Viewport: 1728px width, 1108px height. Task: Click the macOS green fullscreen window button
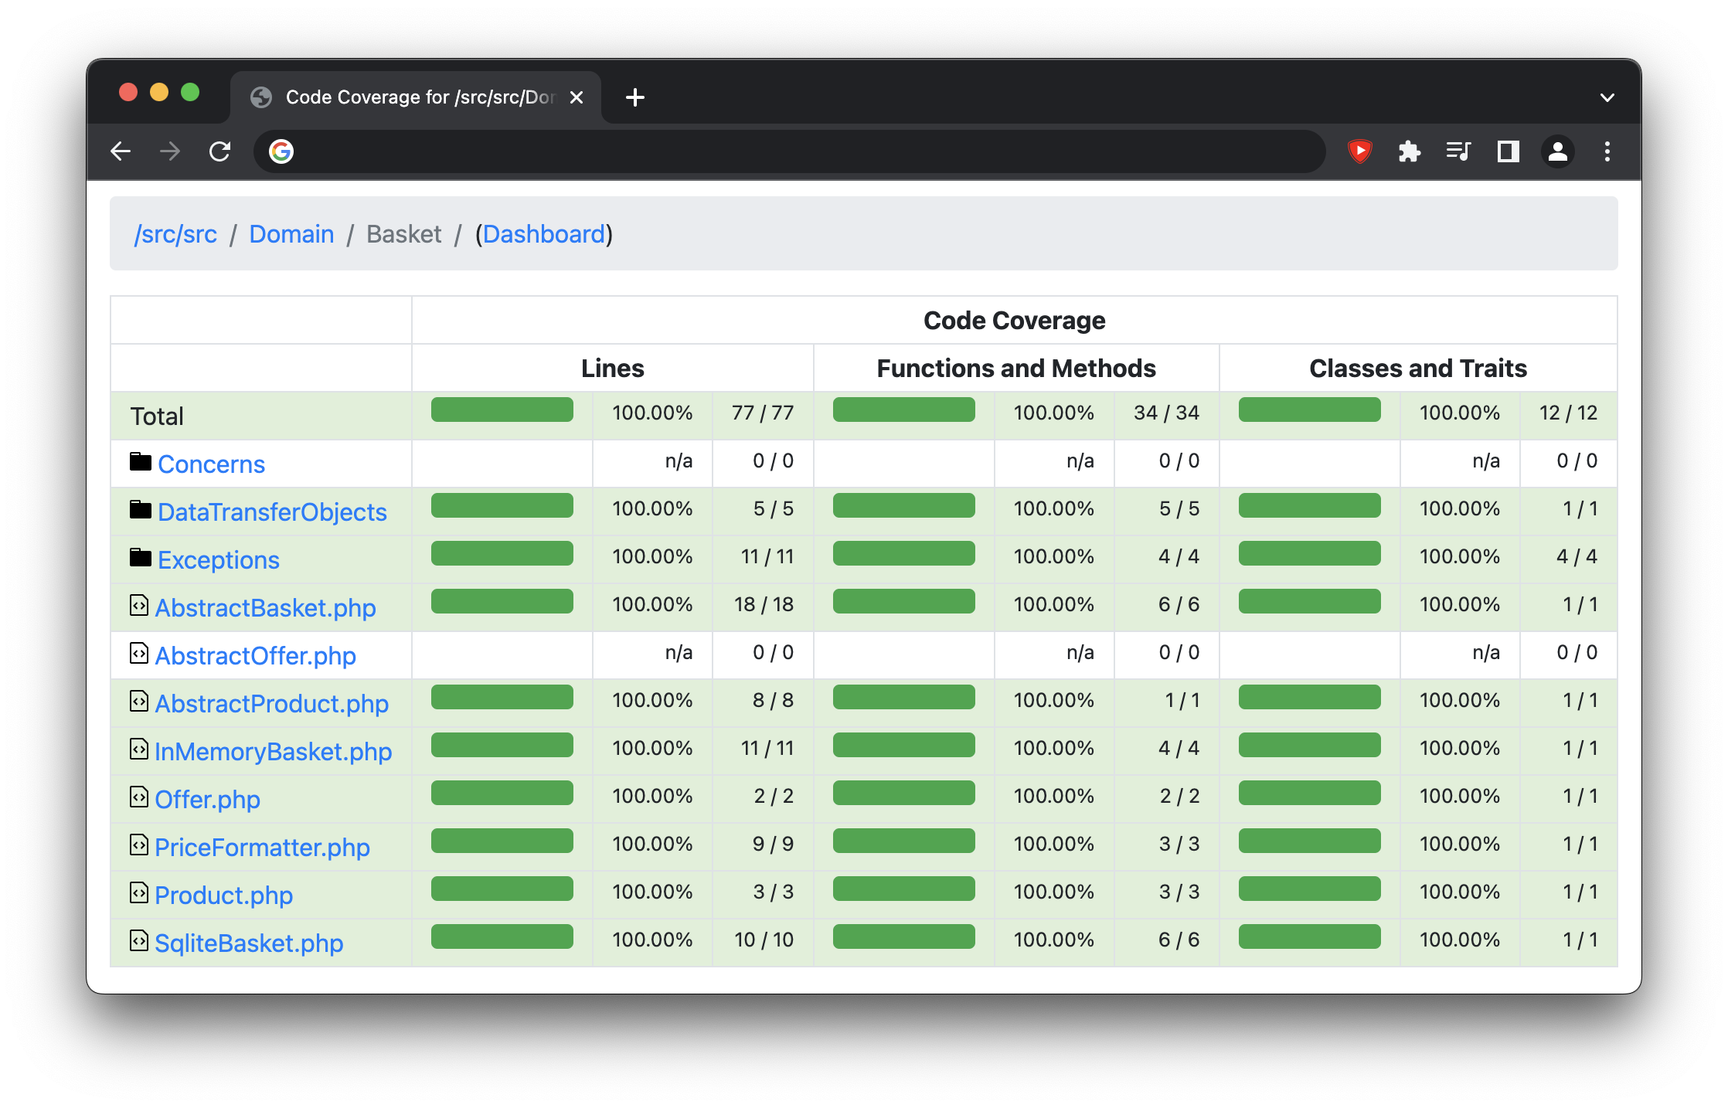190,93
